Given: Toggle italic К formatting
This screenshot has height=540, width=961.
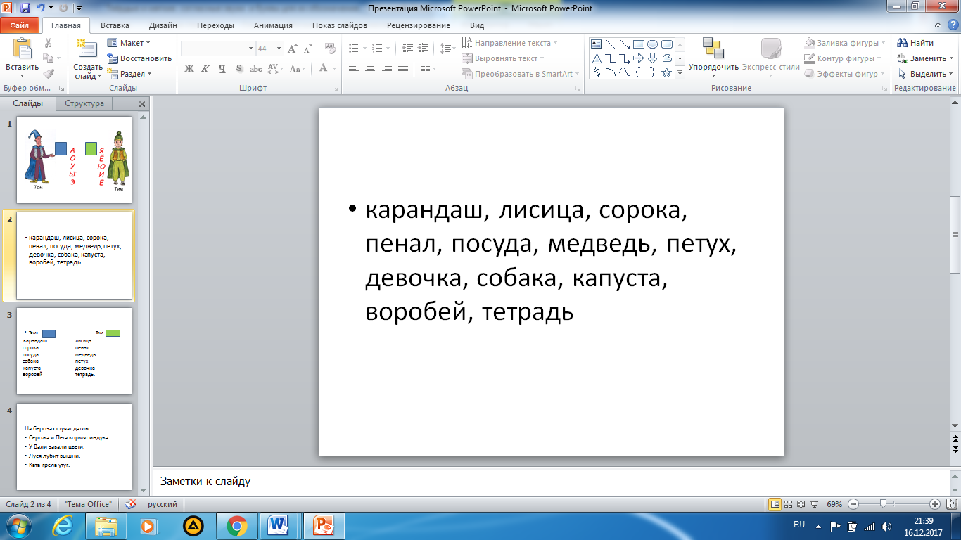Looking at the screenshot, I should (205, 68).
